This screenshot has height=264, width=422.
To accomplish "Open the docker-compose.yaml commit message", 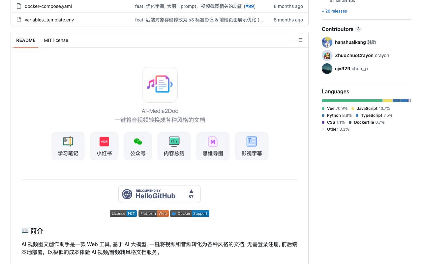I will (x=189, y=6).
